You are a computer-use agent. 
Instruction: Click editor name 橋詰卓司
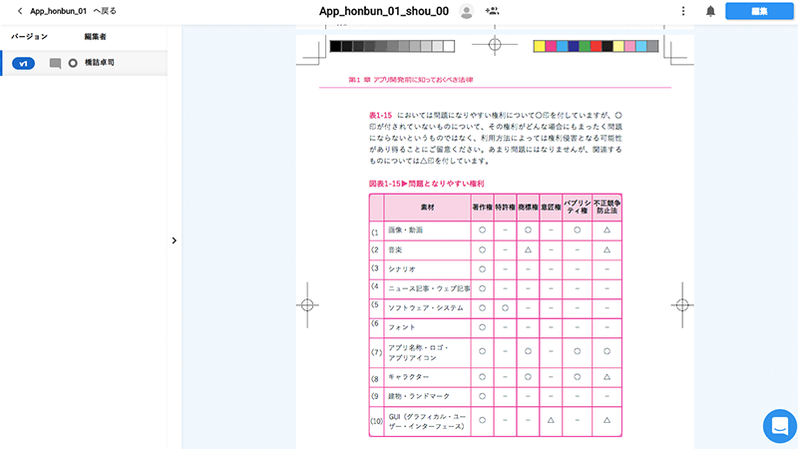coord(99,62)
